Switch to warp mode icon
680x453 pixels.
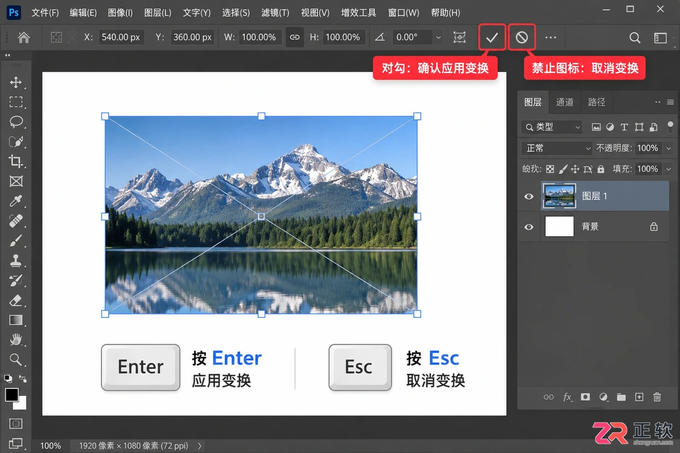pyautogui.click(x=459, y=37)
